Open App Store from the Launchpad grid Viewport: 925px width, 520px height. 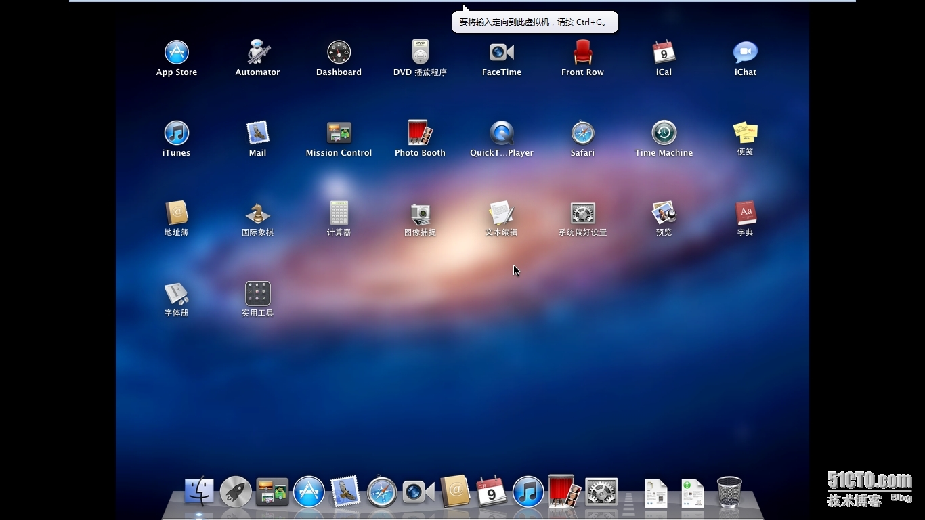tap(177, 52)
